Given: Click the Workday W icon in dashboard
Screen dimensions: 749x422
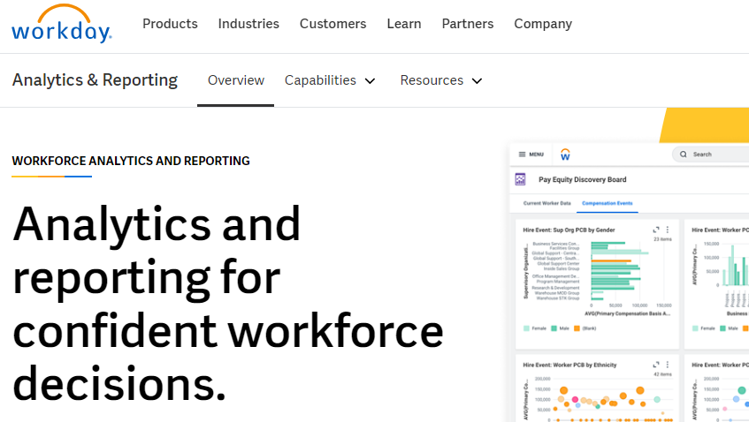Looking at the screenshot, I should click(x=565, y=154).
